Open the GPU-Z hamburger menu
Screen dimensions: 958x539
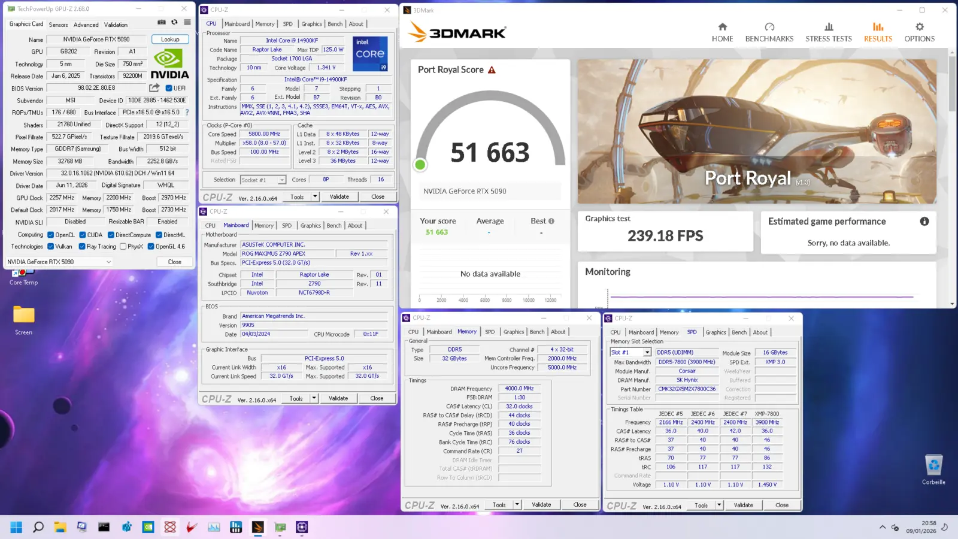tap(187, 22)
